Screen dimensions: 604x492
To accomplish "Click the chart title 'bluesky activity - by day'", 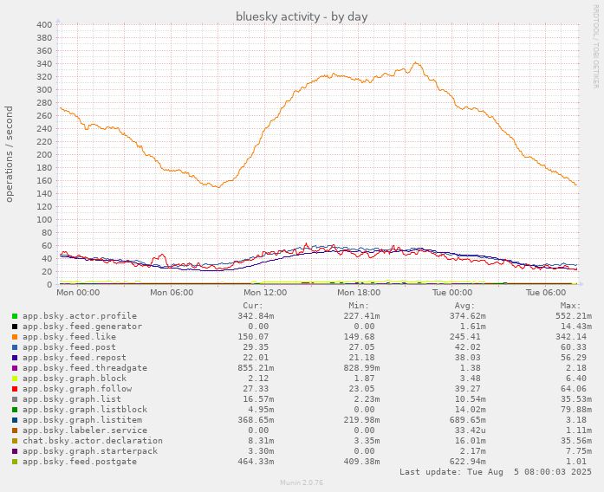I will [x=302, y=16].
